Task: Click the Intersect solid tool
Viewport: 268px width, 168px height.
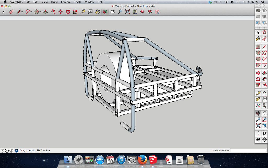Action: click(264, 10)
